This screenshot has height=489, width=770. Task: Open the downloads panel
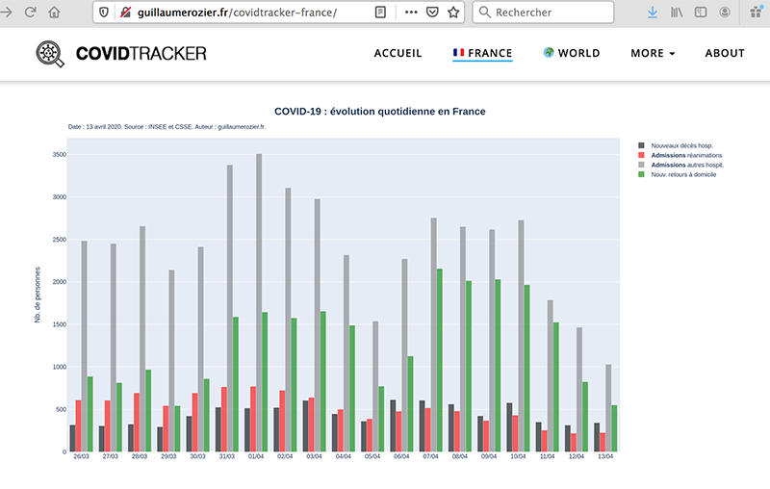[653, 13]
